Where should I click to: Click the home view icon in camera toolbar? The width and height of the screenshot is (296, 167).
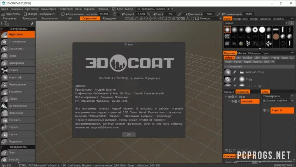click(x=174, y=19)
